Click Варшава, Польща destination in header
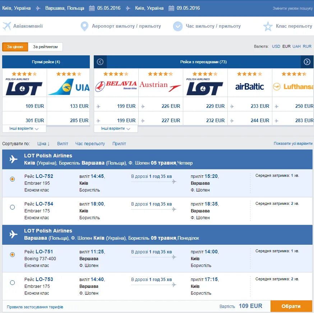Screen dimensions: 314x313 (x=65, y=8)
